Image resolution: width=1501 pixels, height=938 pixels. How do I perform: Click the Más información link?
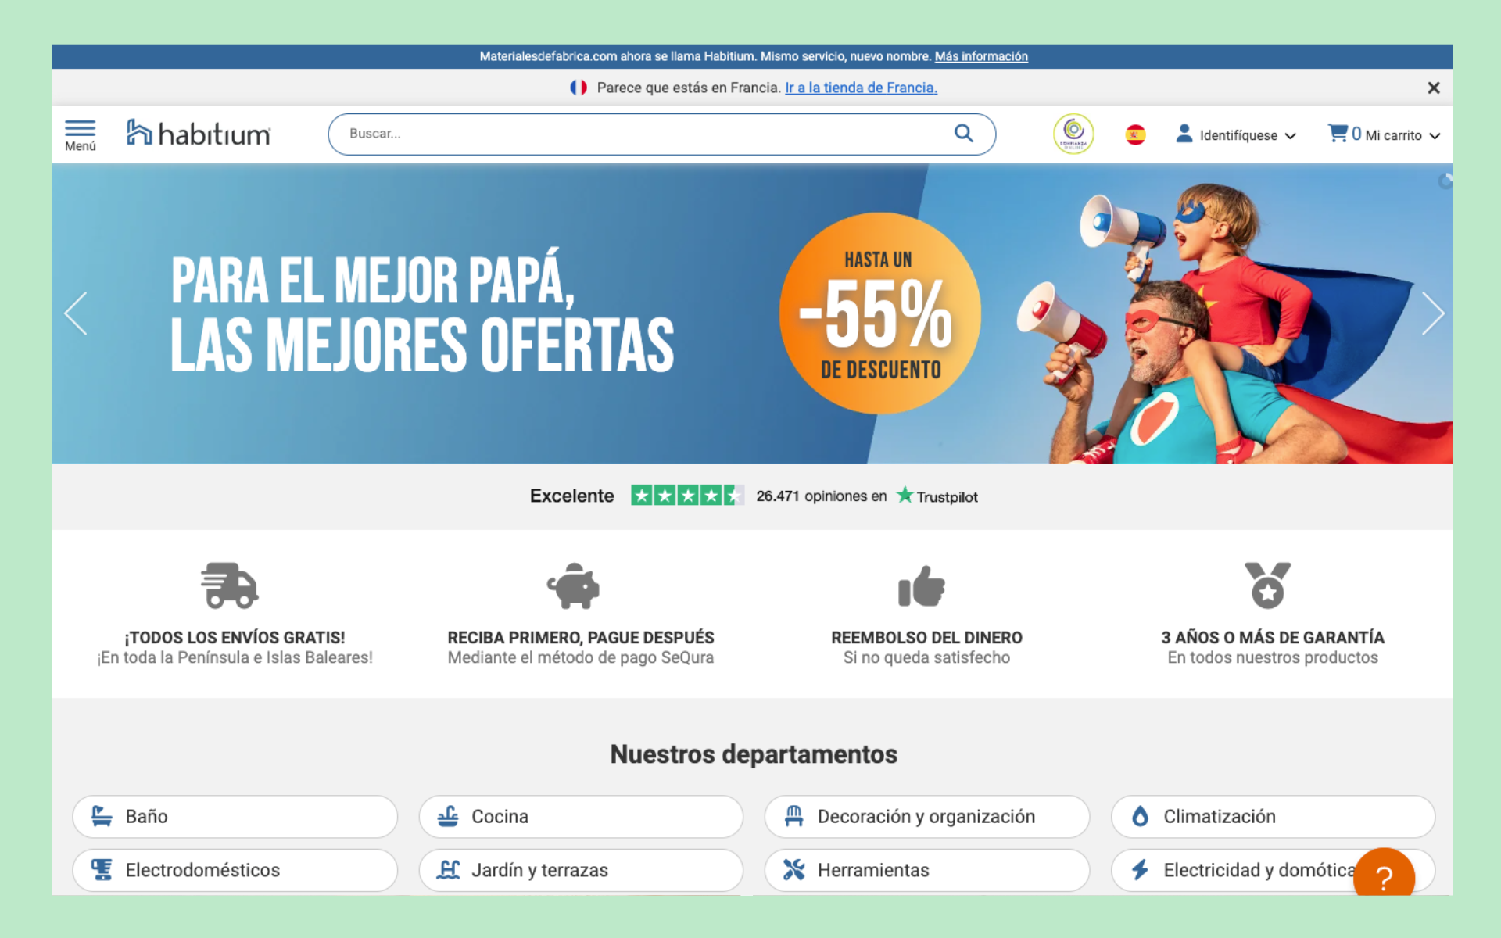click(x=981, y=56)
